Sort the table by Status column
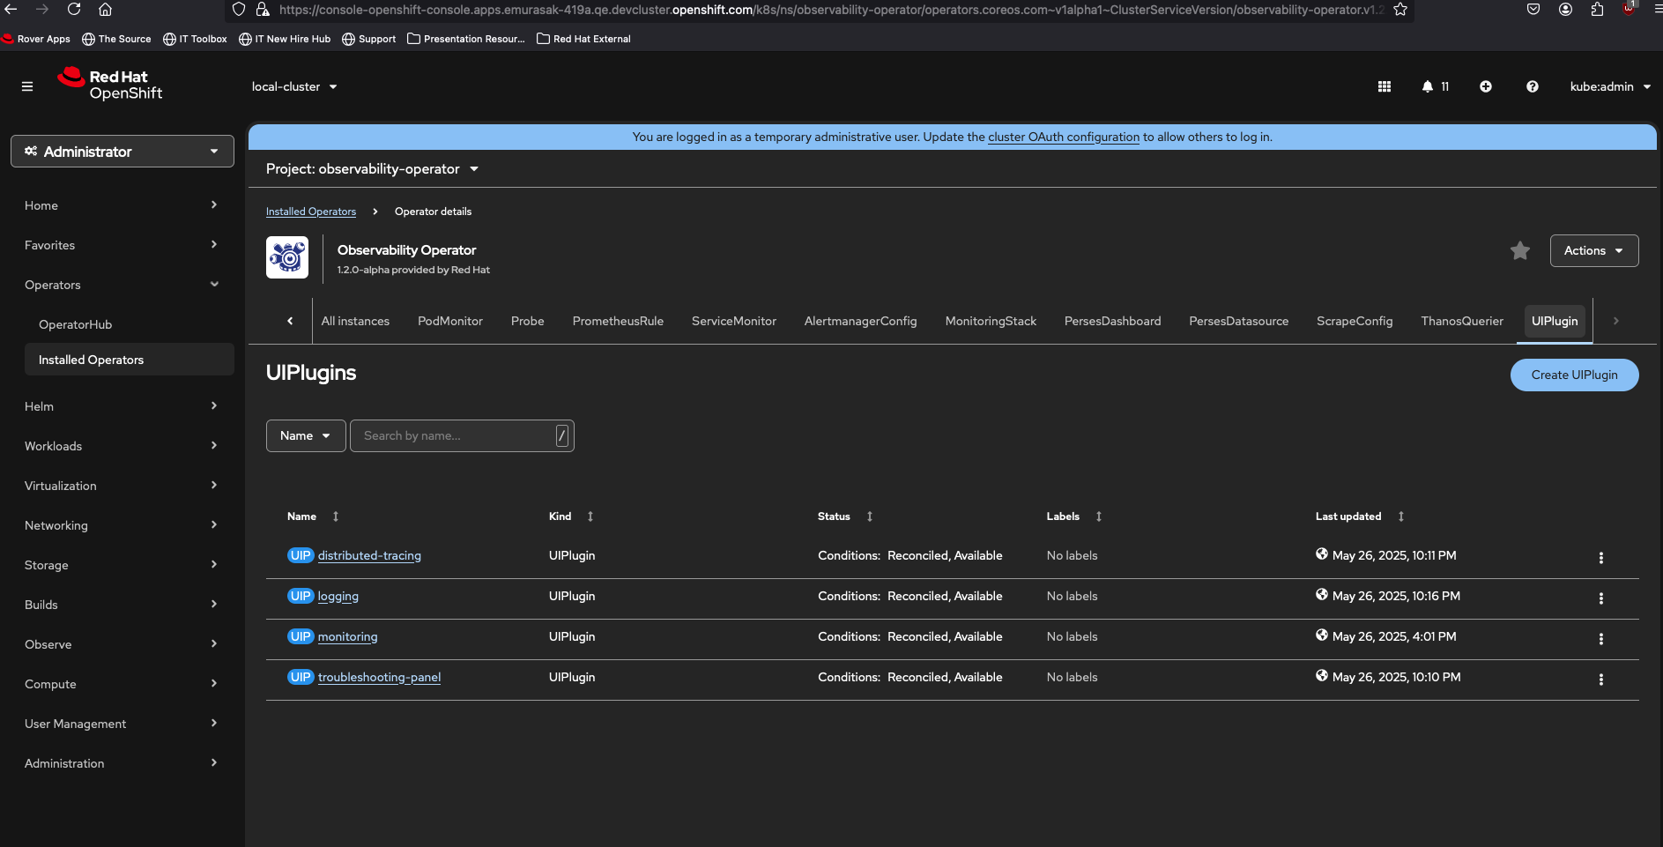Viewport: 1663px width, 847px height. [x=834, y=516]
